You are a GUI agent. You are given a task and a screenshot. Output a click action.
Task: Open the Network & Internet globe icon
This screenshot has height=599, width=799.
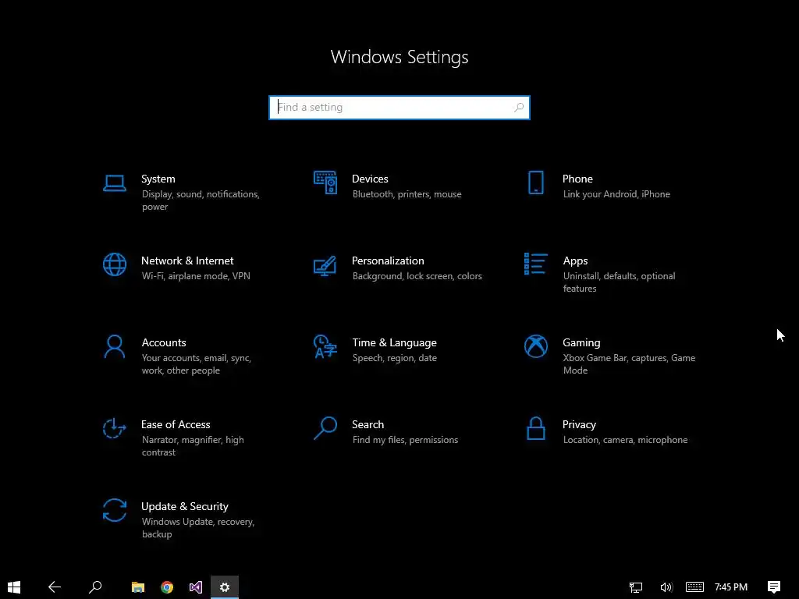(x=115, y=264)
